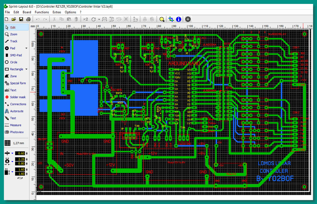Open track width presets dropdown
This screenshot has height=204, width=317.
(12, 153)
